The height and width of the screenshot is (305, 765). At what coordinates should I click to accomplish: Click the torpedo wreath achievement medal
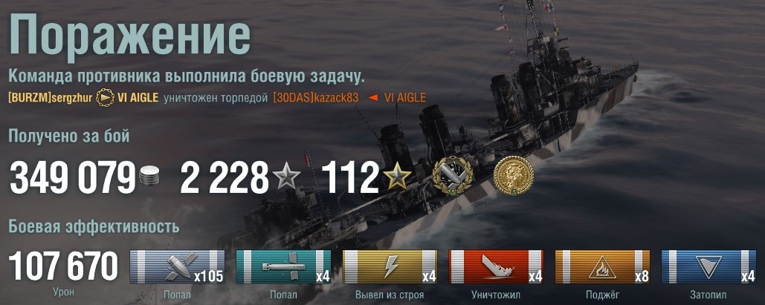tap(452, 176)
